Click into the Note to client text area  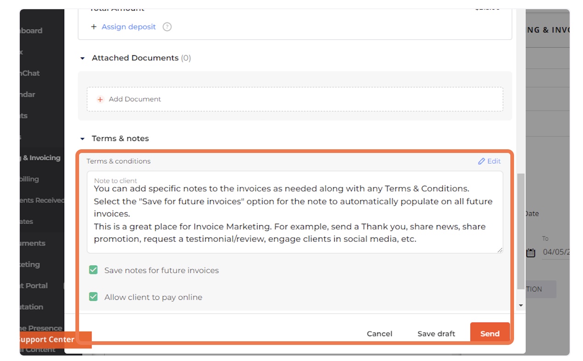[295, 212]
